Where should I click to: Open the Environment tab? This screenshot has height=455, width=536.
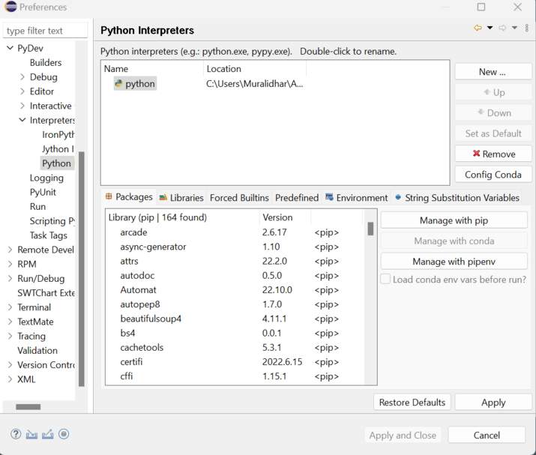coord(357,198)
